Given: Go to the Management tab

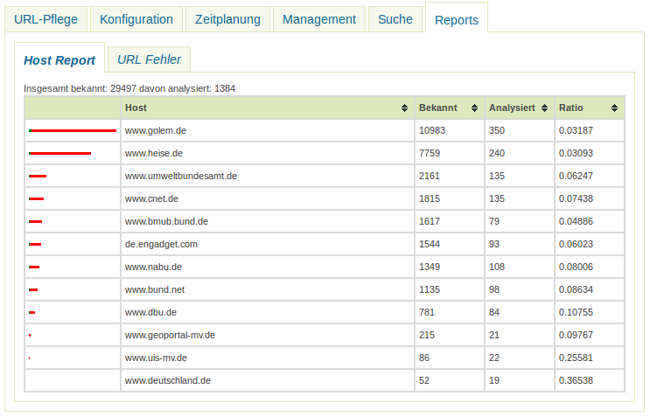Looking at the screenshot, I should [x=319, y=19].
